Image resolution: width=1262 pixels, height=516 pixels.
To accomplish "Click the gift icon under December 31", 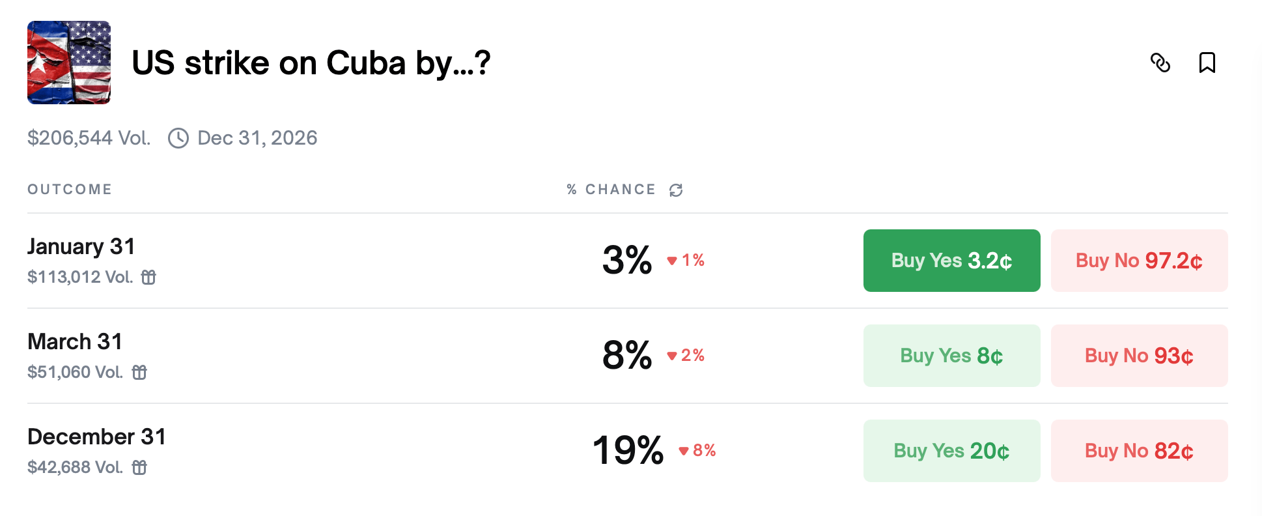I will [139, 468].
